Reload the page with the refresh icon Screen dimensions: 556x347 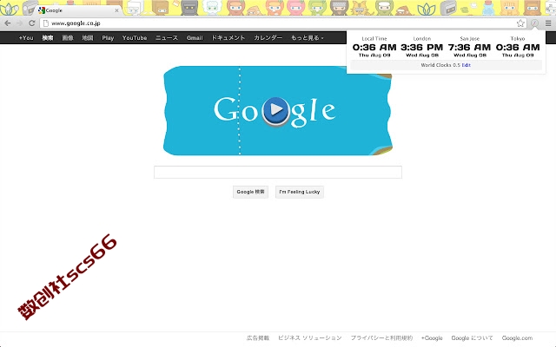pos(32,23)
